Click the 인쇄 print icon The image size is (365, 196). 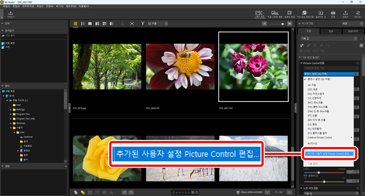333,14
